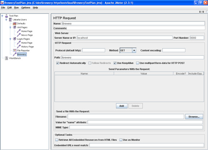Select the Jakarta Users thread group icon
Image resolution: width=208 pixels, height=150 pixels.
click(x=11, y=20)
